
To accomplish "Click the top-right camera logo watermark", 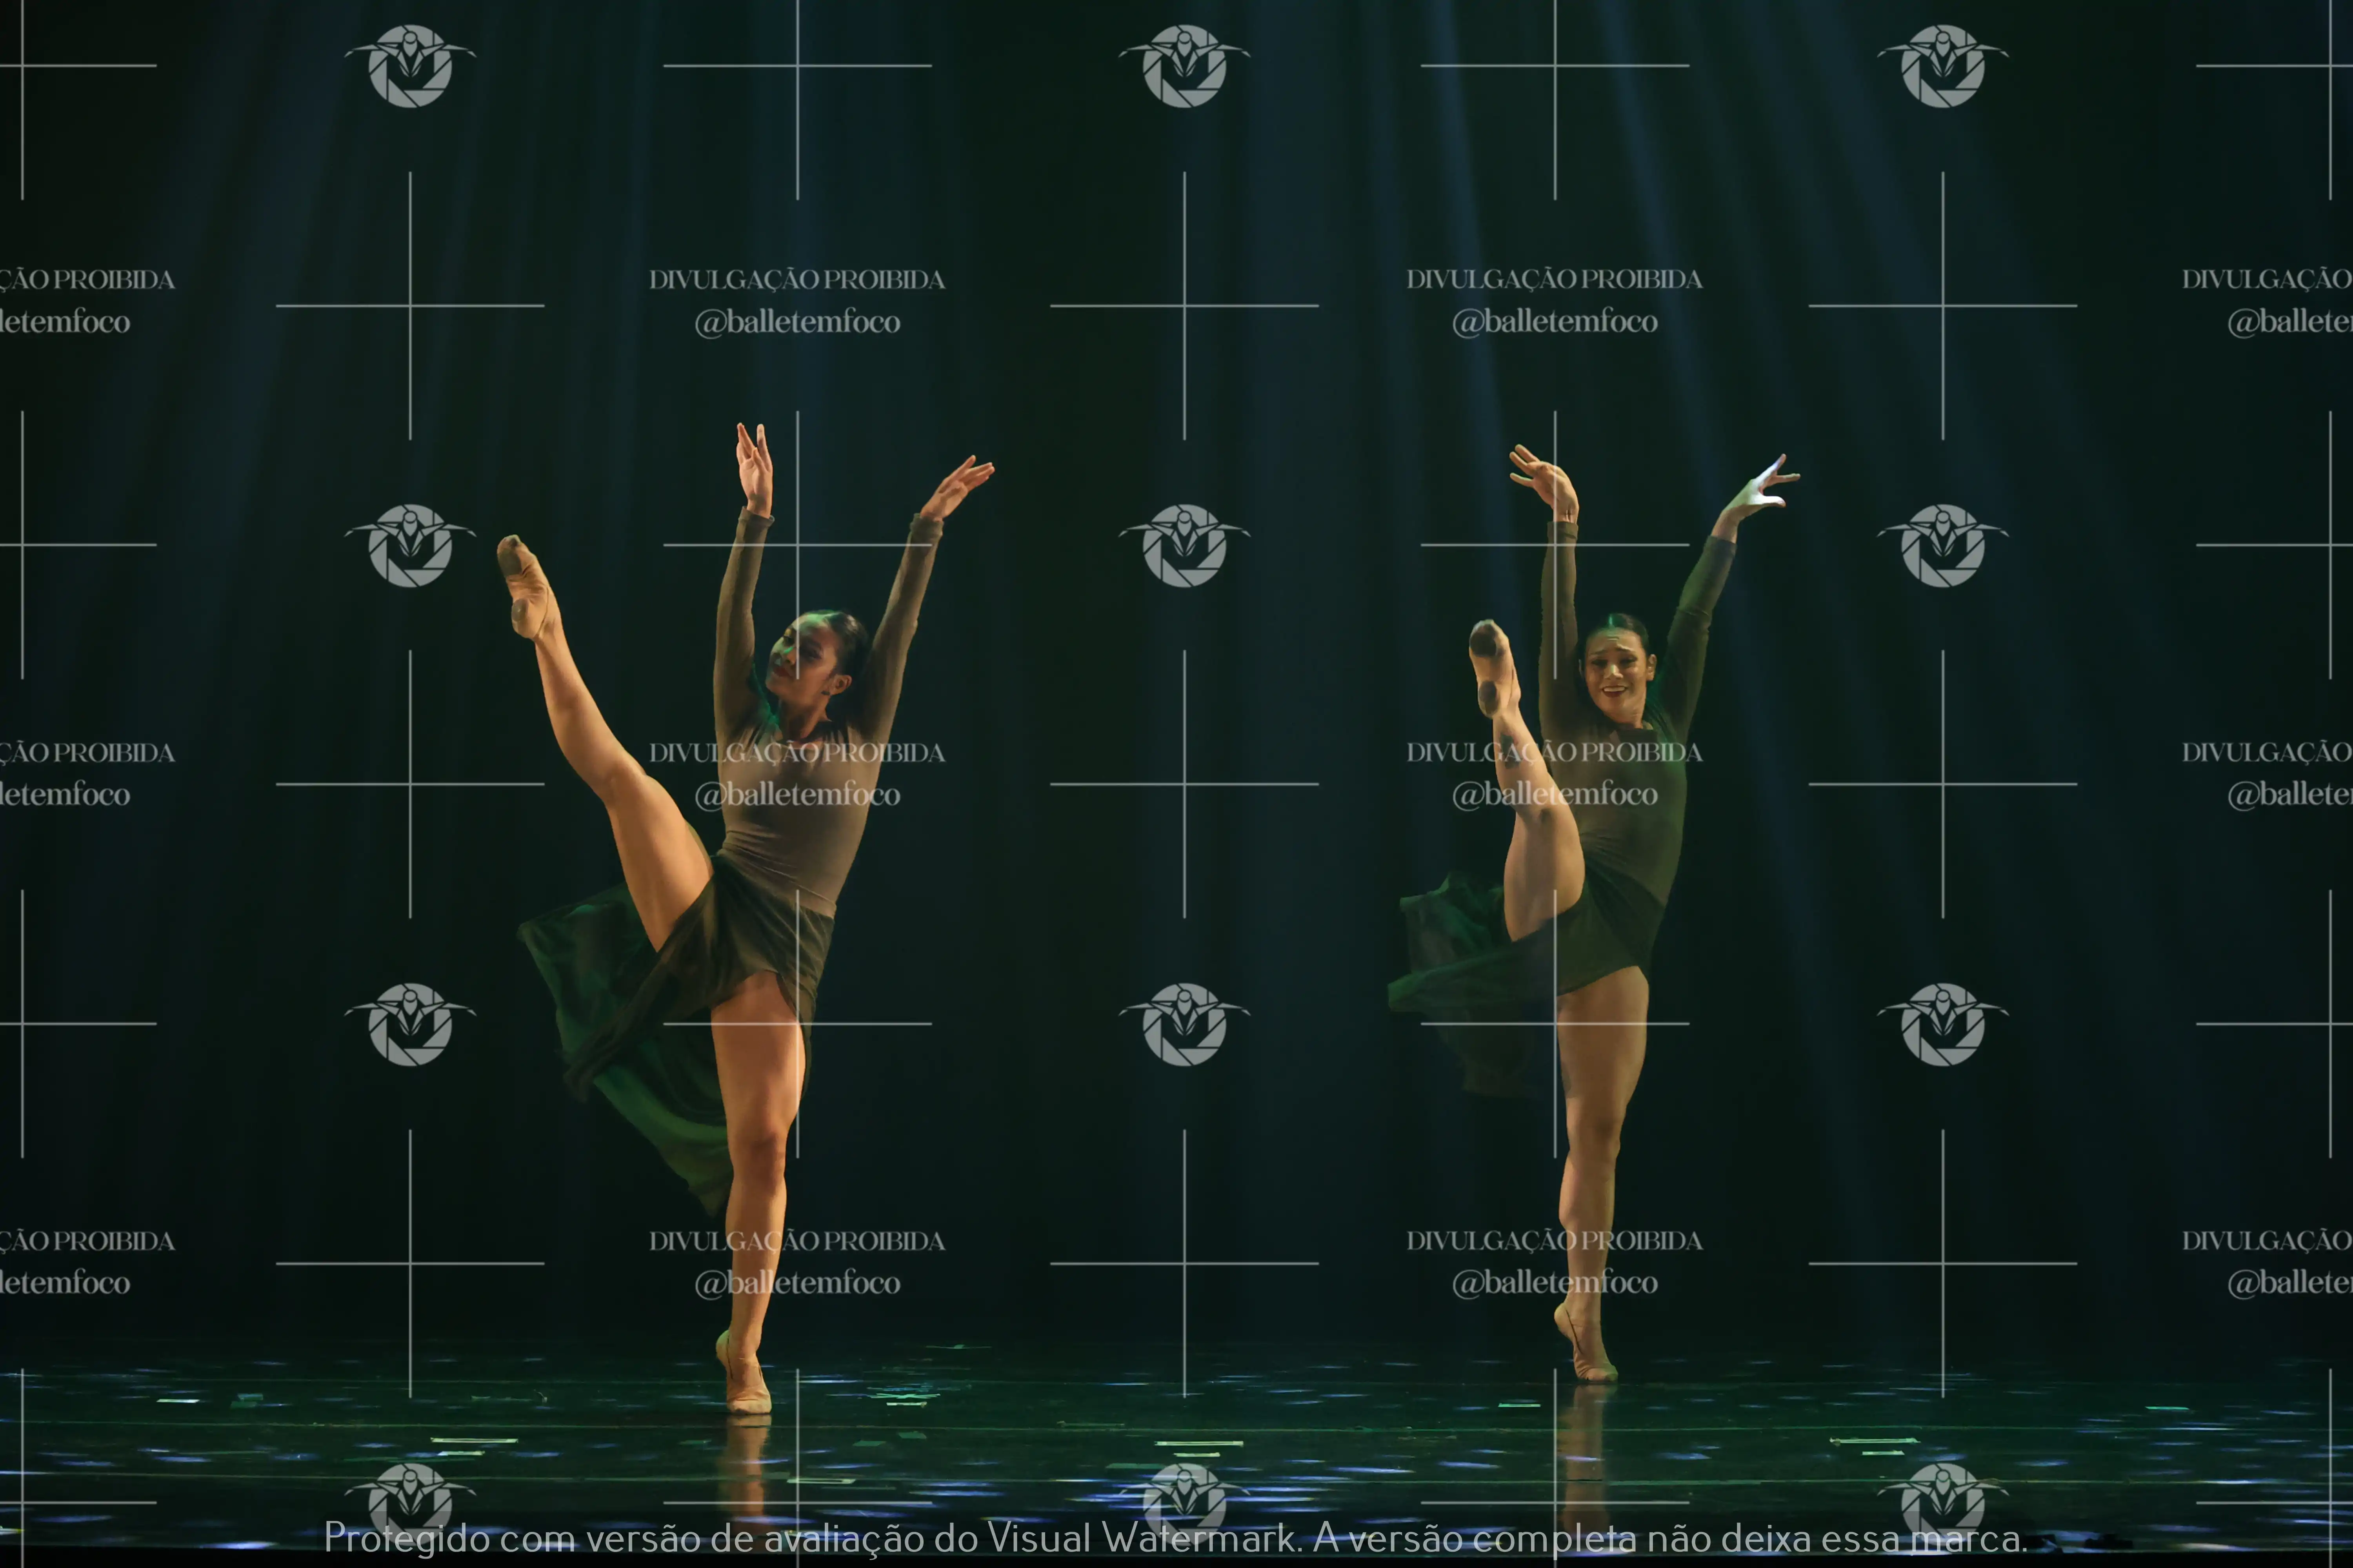I will click(x=1942, y=66).
